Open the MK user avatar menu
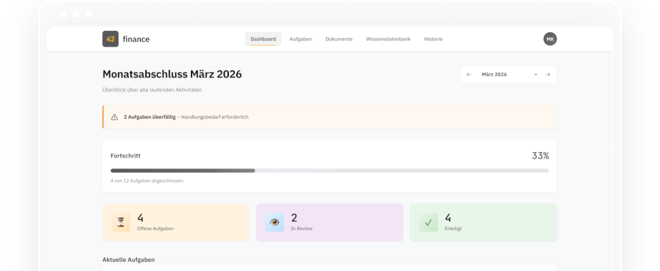660x271 pixels. click(x=549, y=39)
